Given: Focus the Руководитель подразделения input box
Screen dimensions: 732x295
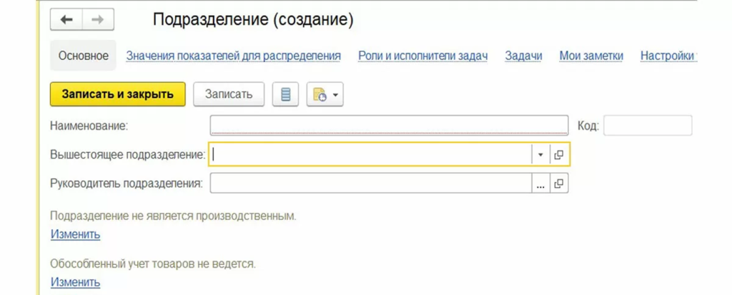Looking at the screenshot, I should click(370, 184).
